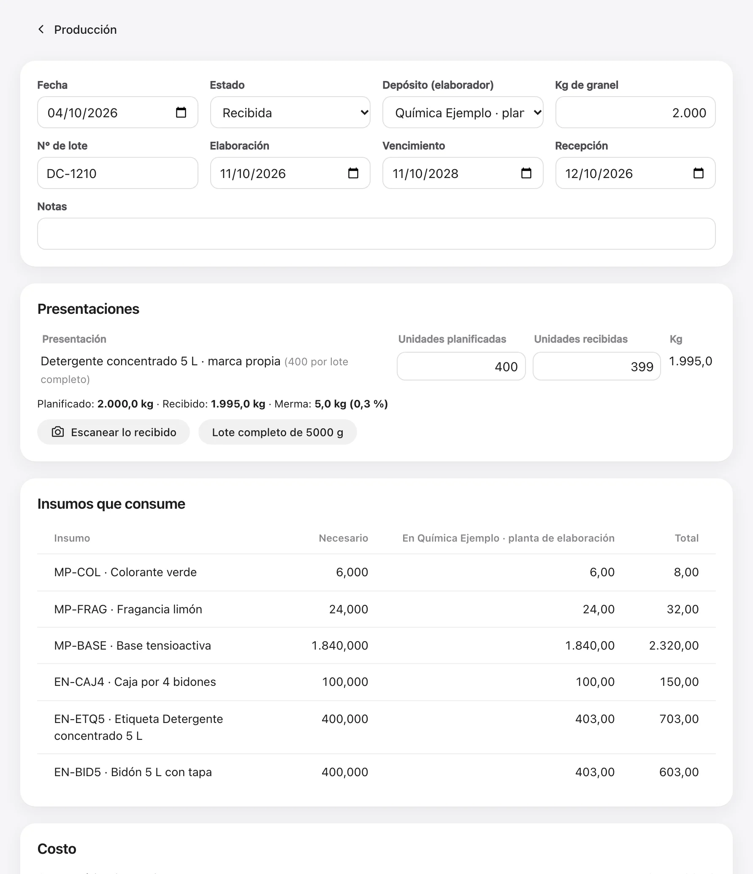The image size is (753, 874).
Task: Open calendar picker for Elaboración date
Action: pos(353,173)
